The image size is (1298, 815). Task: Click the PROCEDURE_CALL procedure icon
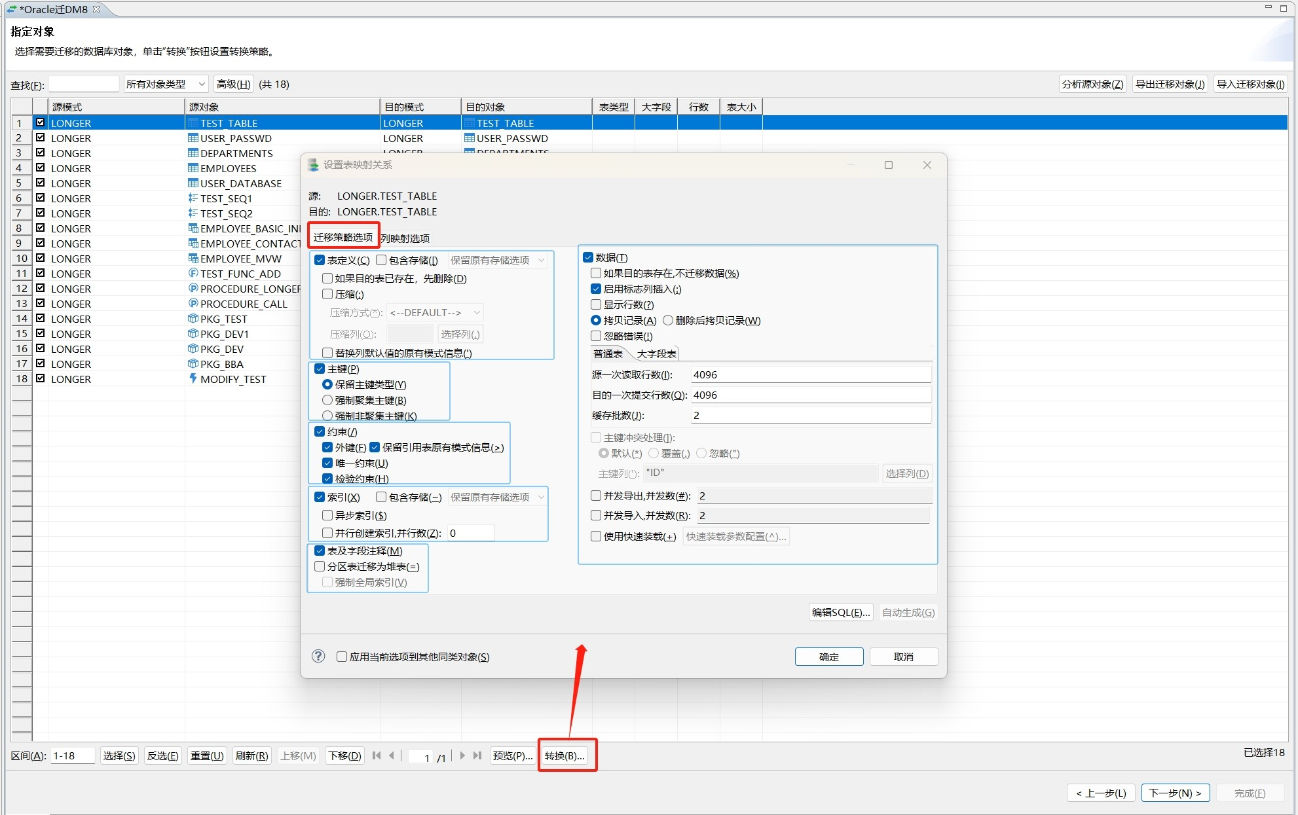point(193,304)
